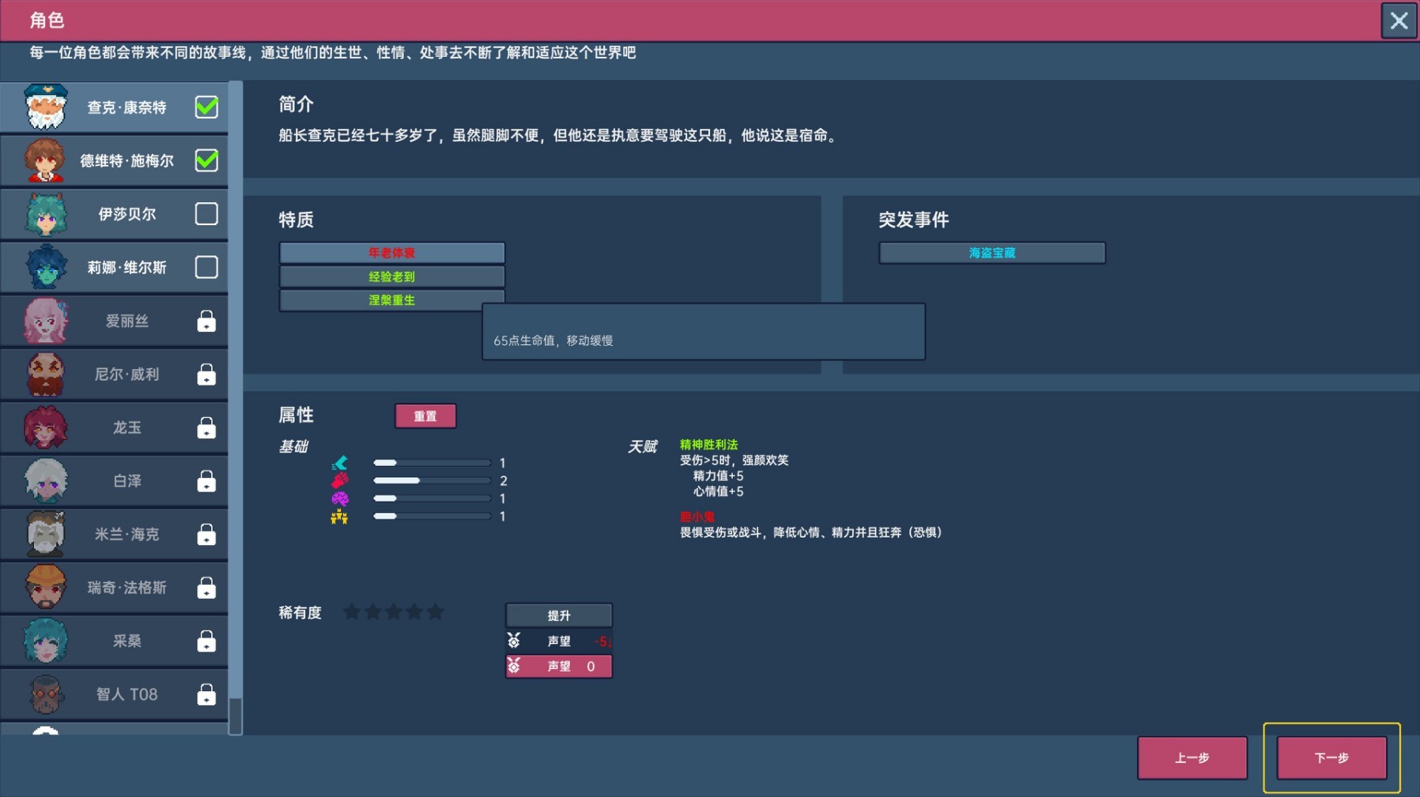Click the blue-haired 莉娜·维尔斯 portrait
The width and height of the screenshot is (1420, 797).
pyautogui.click(x=45, y=267)
